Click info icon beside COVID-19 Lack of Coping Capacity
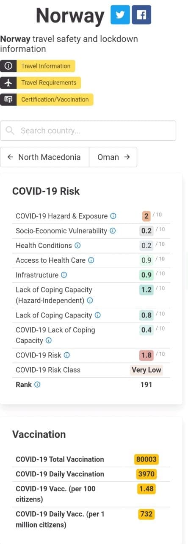188x544 pixels. coord(49,340)
